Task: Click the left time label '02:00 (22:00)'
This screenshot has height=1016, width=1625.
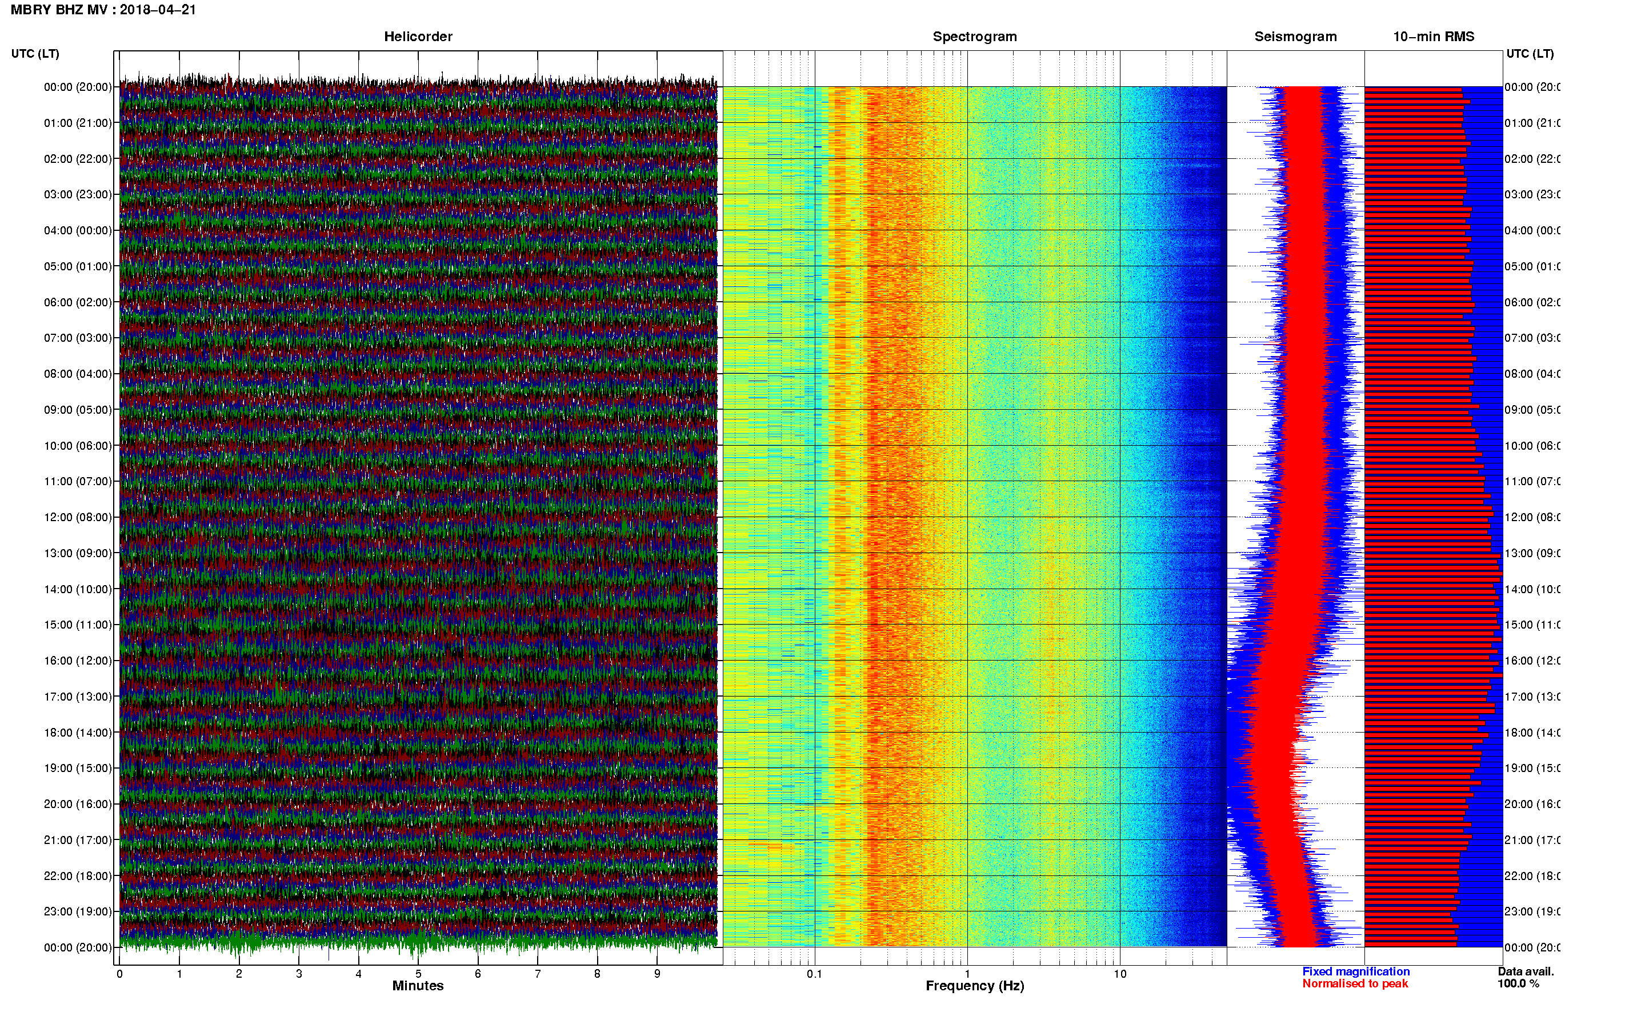Action: [78, 159]
